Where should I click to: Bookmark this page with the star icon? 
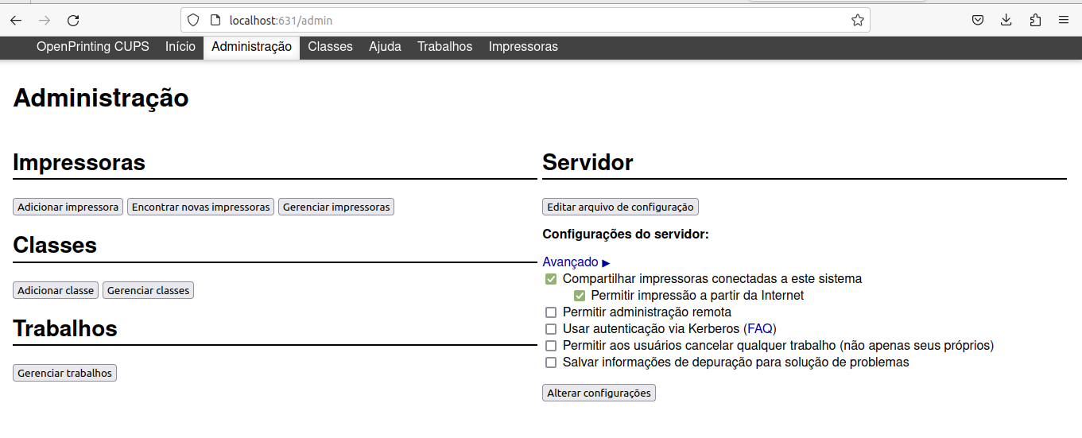pos(857,21)
